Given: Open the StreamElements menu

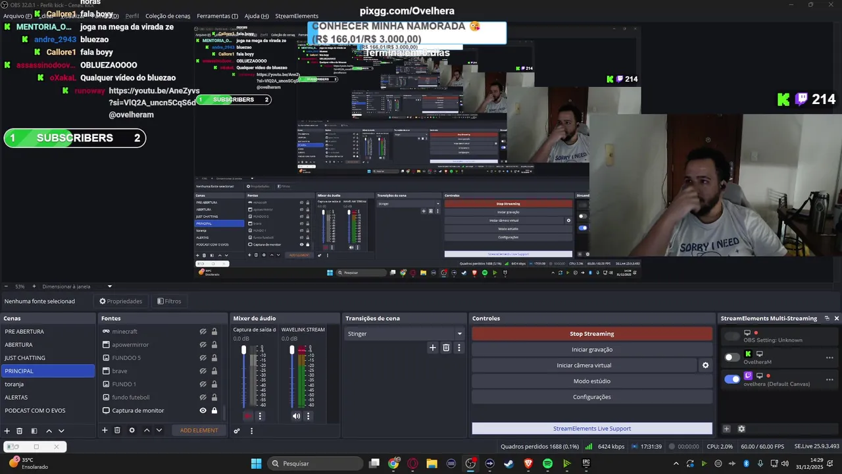Looking at the screenshot, I should click(x=297, y=16).
